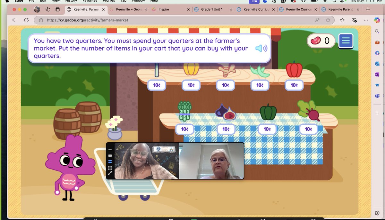Pick the beet on the lower table

308,110
